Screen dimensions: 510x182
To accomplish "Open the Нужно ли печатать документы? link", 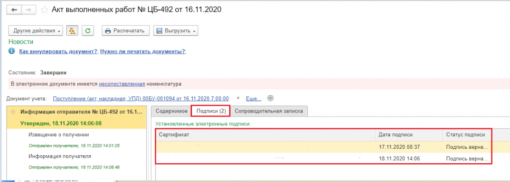I will pyautogui.click(x=142, y=51).
